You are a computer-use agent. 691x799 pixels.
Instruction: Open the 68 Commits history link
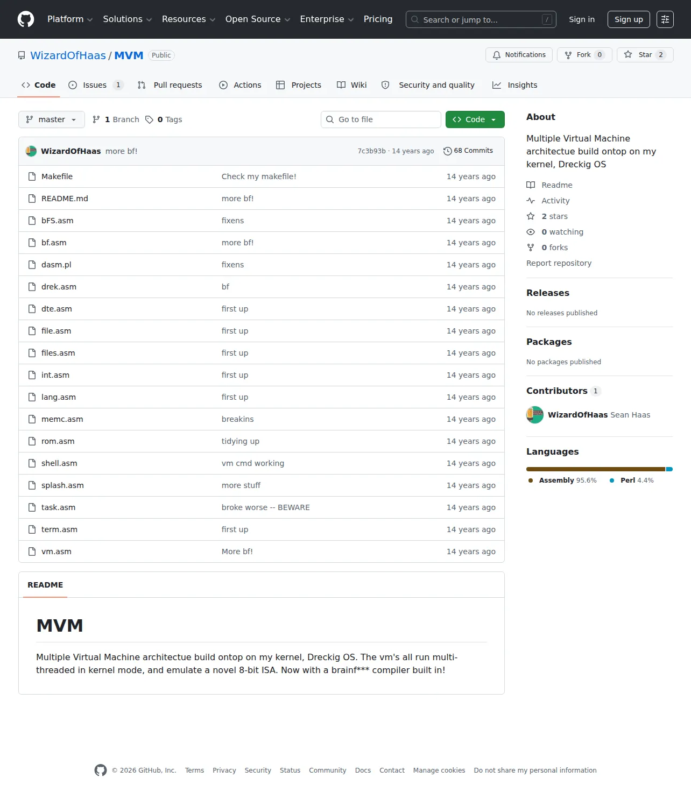click(x=468, y=151)
